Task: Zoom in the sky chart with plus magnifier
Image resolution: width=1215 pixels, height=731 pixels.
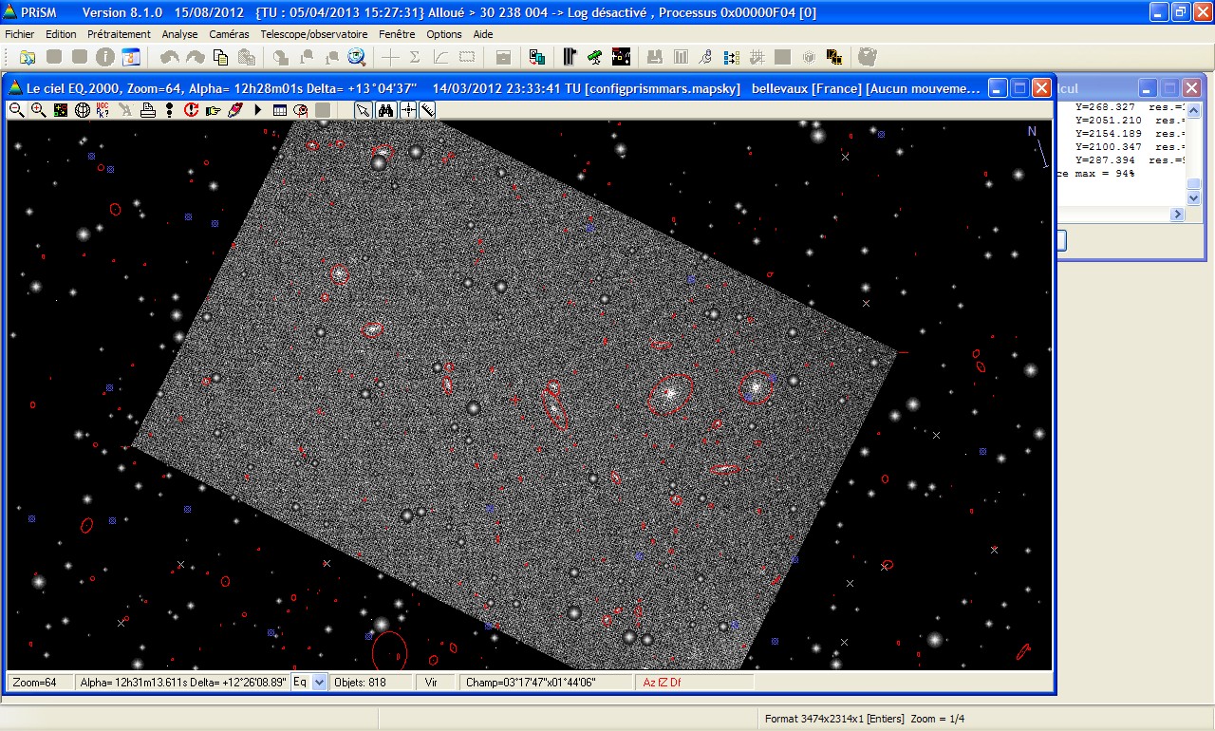Action: [x=39, y=110]
